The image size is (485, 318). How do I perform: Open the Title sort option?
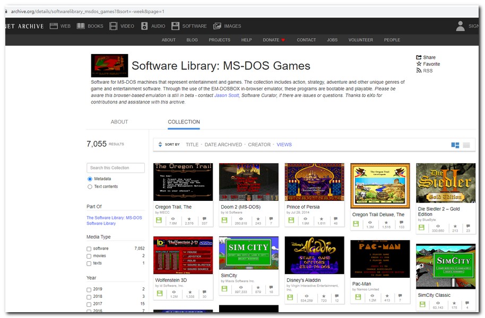click(192, 145)
